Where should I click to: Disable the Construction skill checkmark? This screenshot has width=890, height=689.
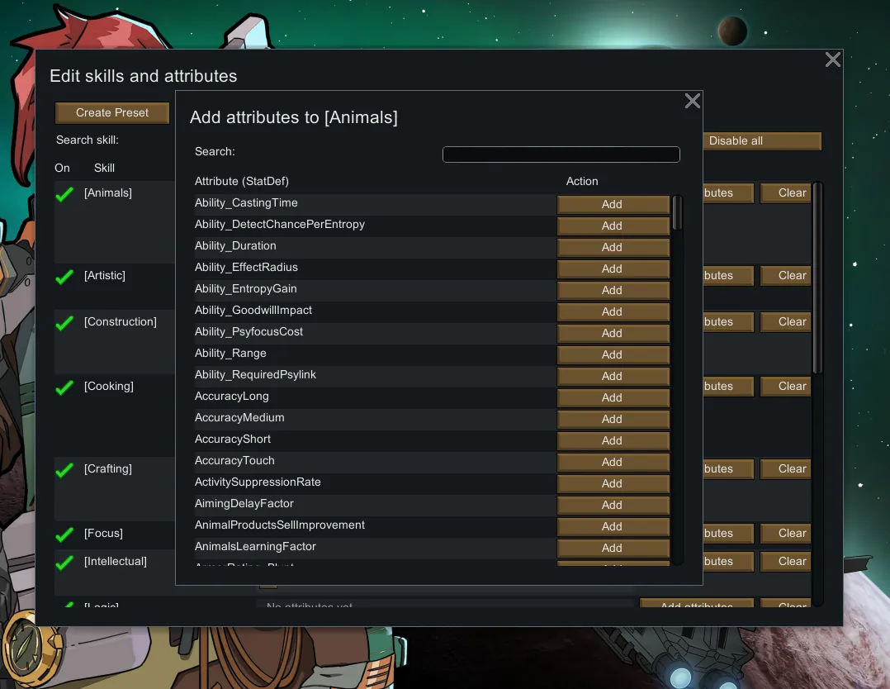[x=64, y=324]
